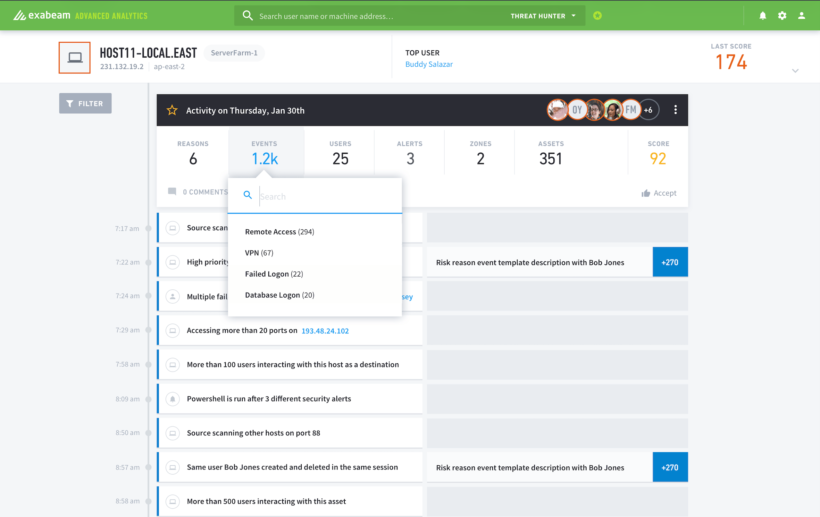Open the three-dot session options menu
820x517 pixels.
click(x=675, y=110)
